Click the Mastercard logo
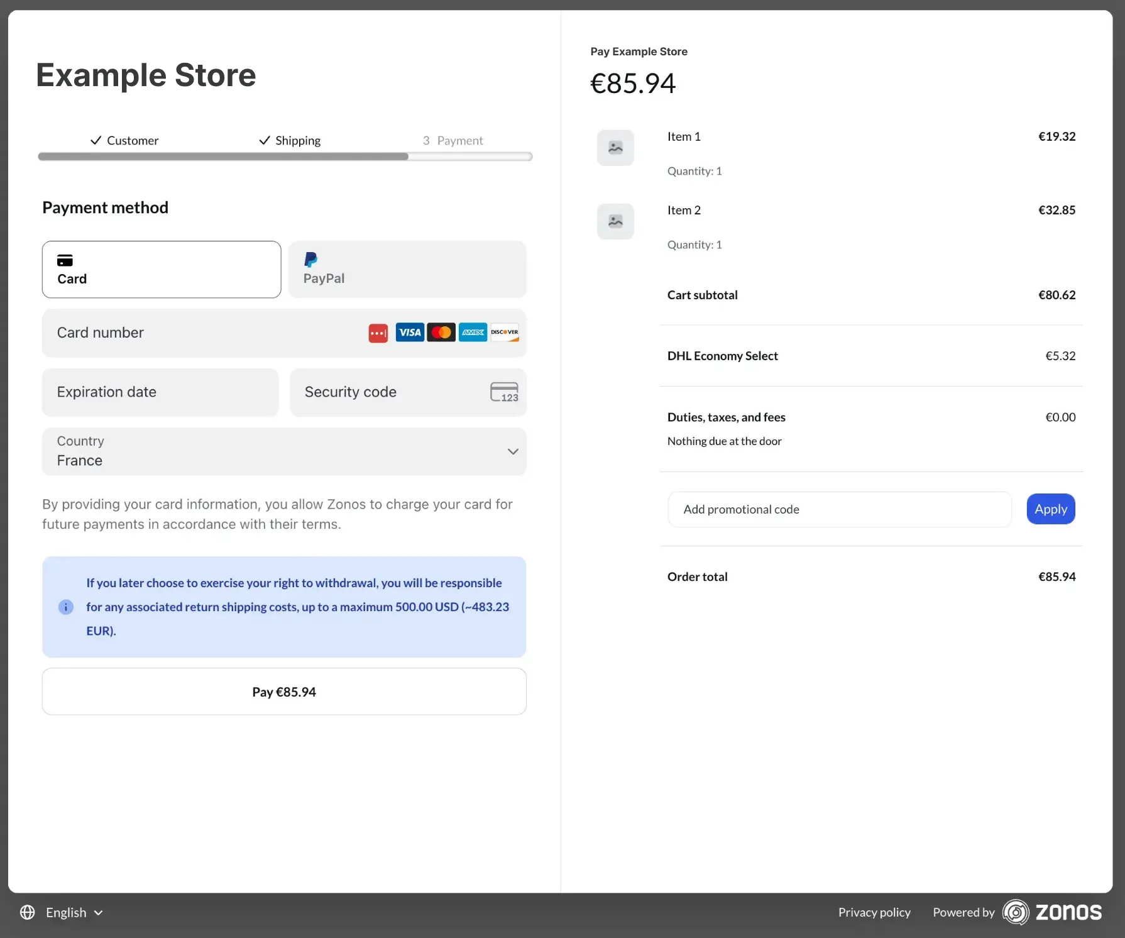 441,333
